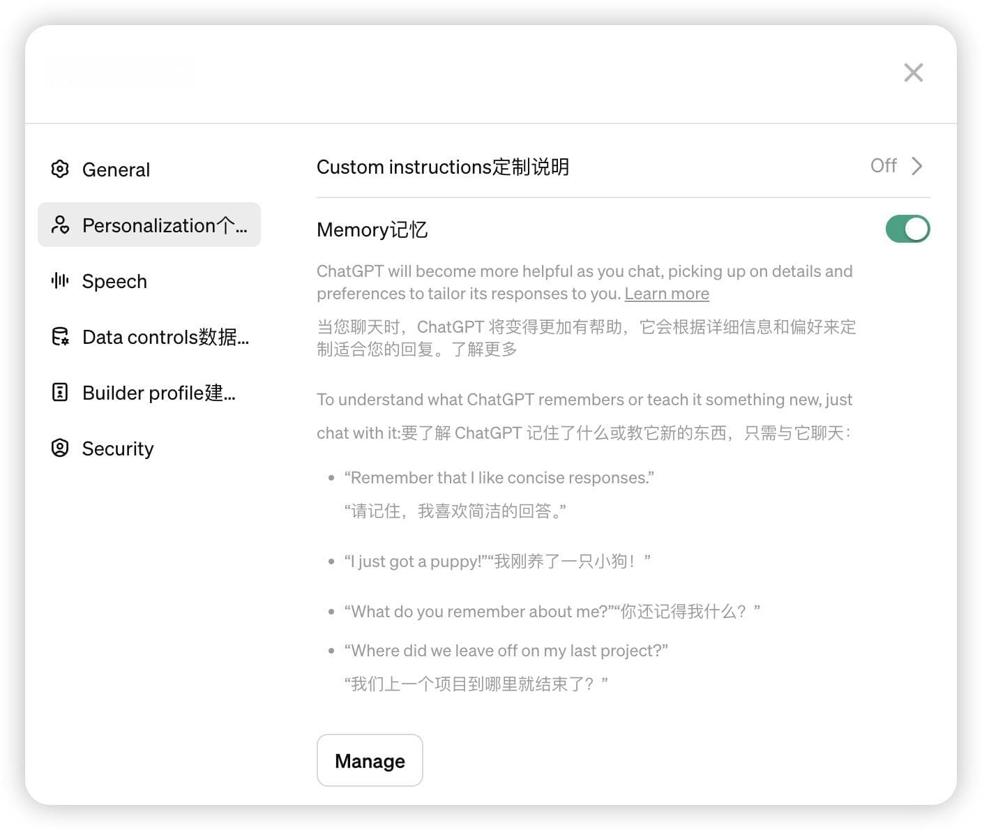Expand Custom instructions with the chevron
982x830 pixels.
917,166
